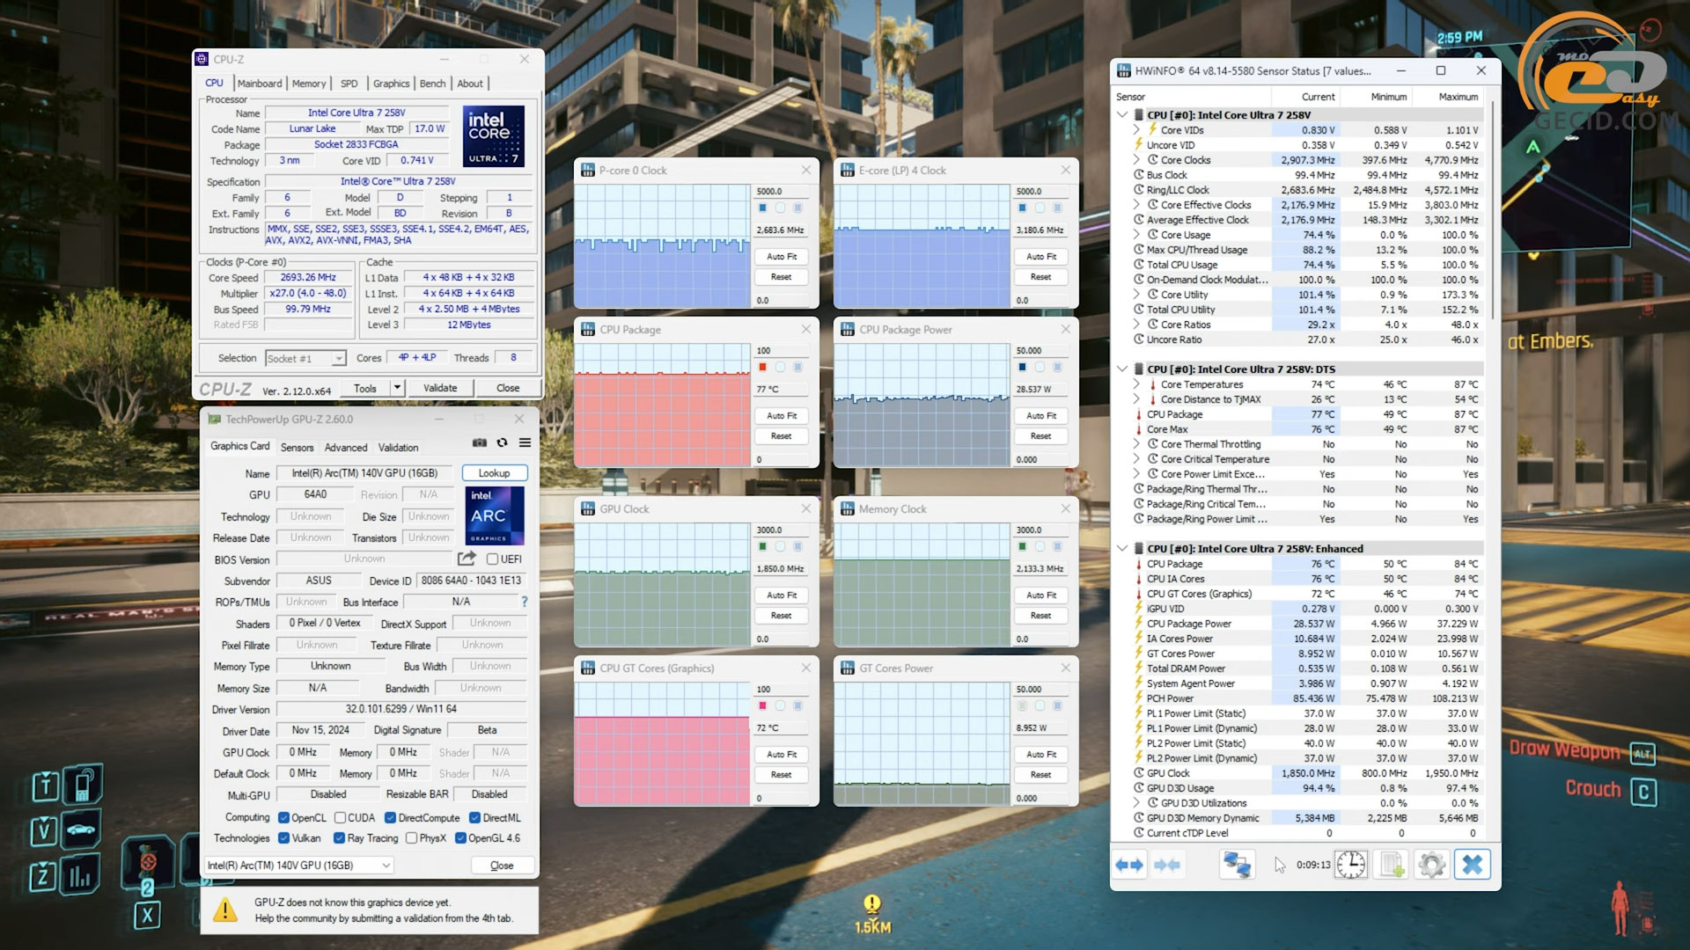This screenshot has height=950, width=1690.
Task: Close the GT Cores Power graph window
Action: coord(1066,669)
